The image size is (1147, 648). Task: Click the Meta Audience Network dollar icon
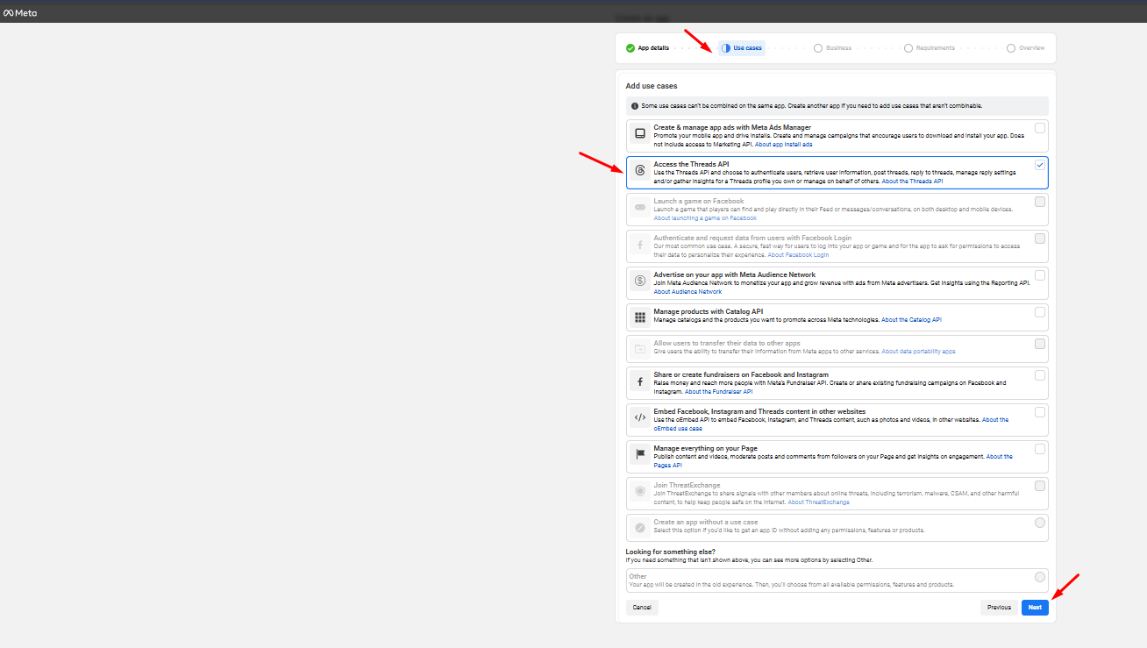640,281
